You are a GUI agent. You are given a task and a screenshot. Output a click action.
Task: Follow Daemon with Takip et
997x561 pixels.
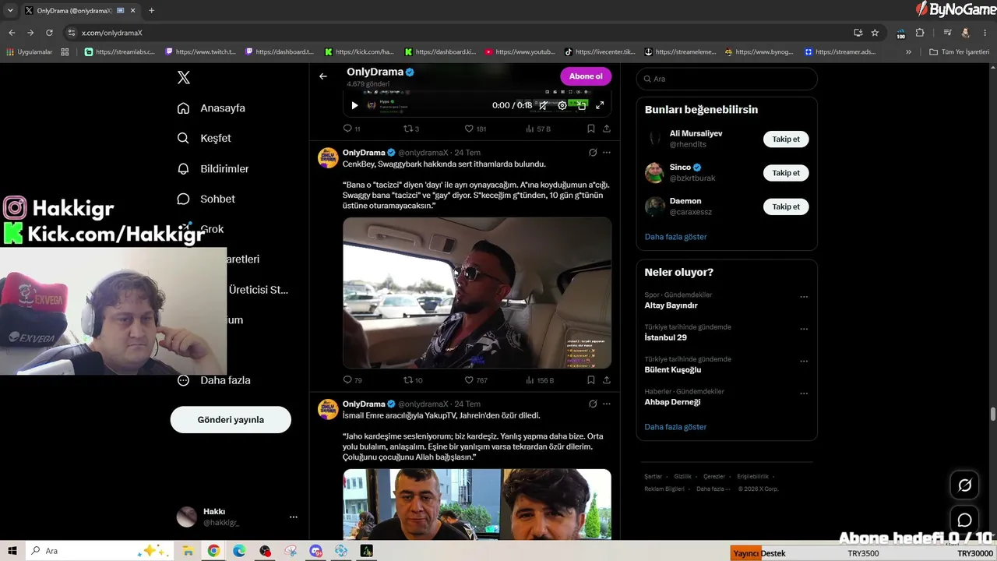(x=786, y=206)
